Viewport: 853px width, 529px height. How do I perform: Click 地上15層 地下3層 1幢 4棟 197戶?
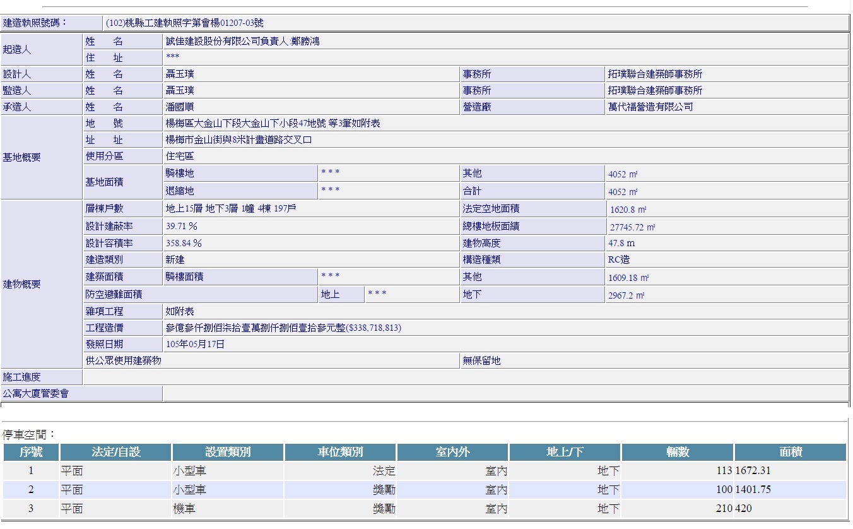click(x=231, y=208)
